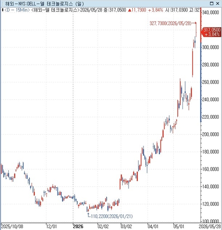Click the '04/01' date label on time axis
Viewport: 222px width, 230px height.
[153, 226]
